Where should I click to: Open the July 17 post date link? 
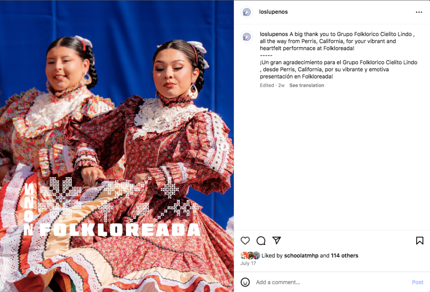tap(248, 263)
